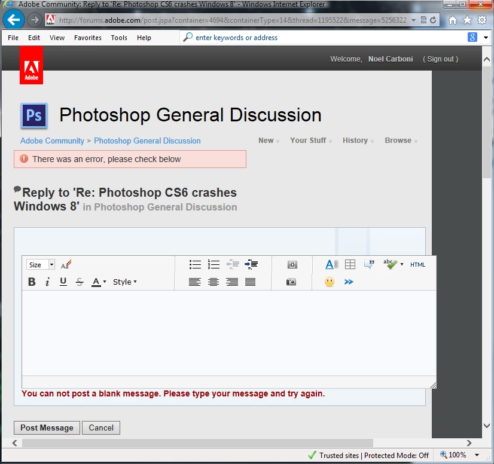Open the Favorites menu
This screenshot has height=464, width=494.
(x=88, y=38)
